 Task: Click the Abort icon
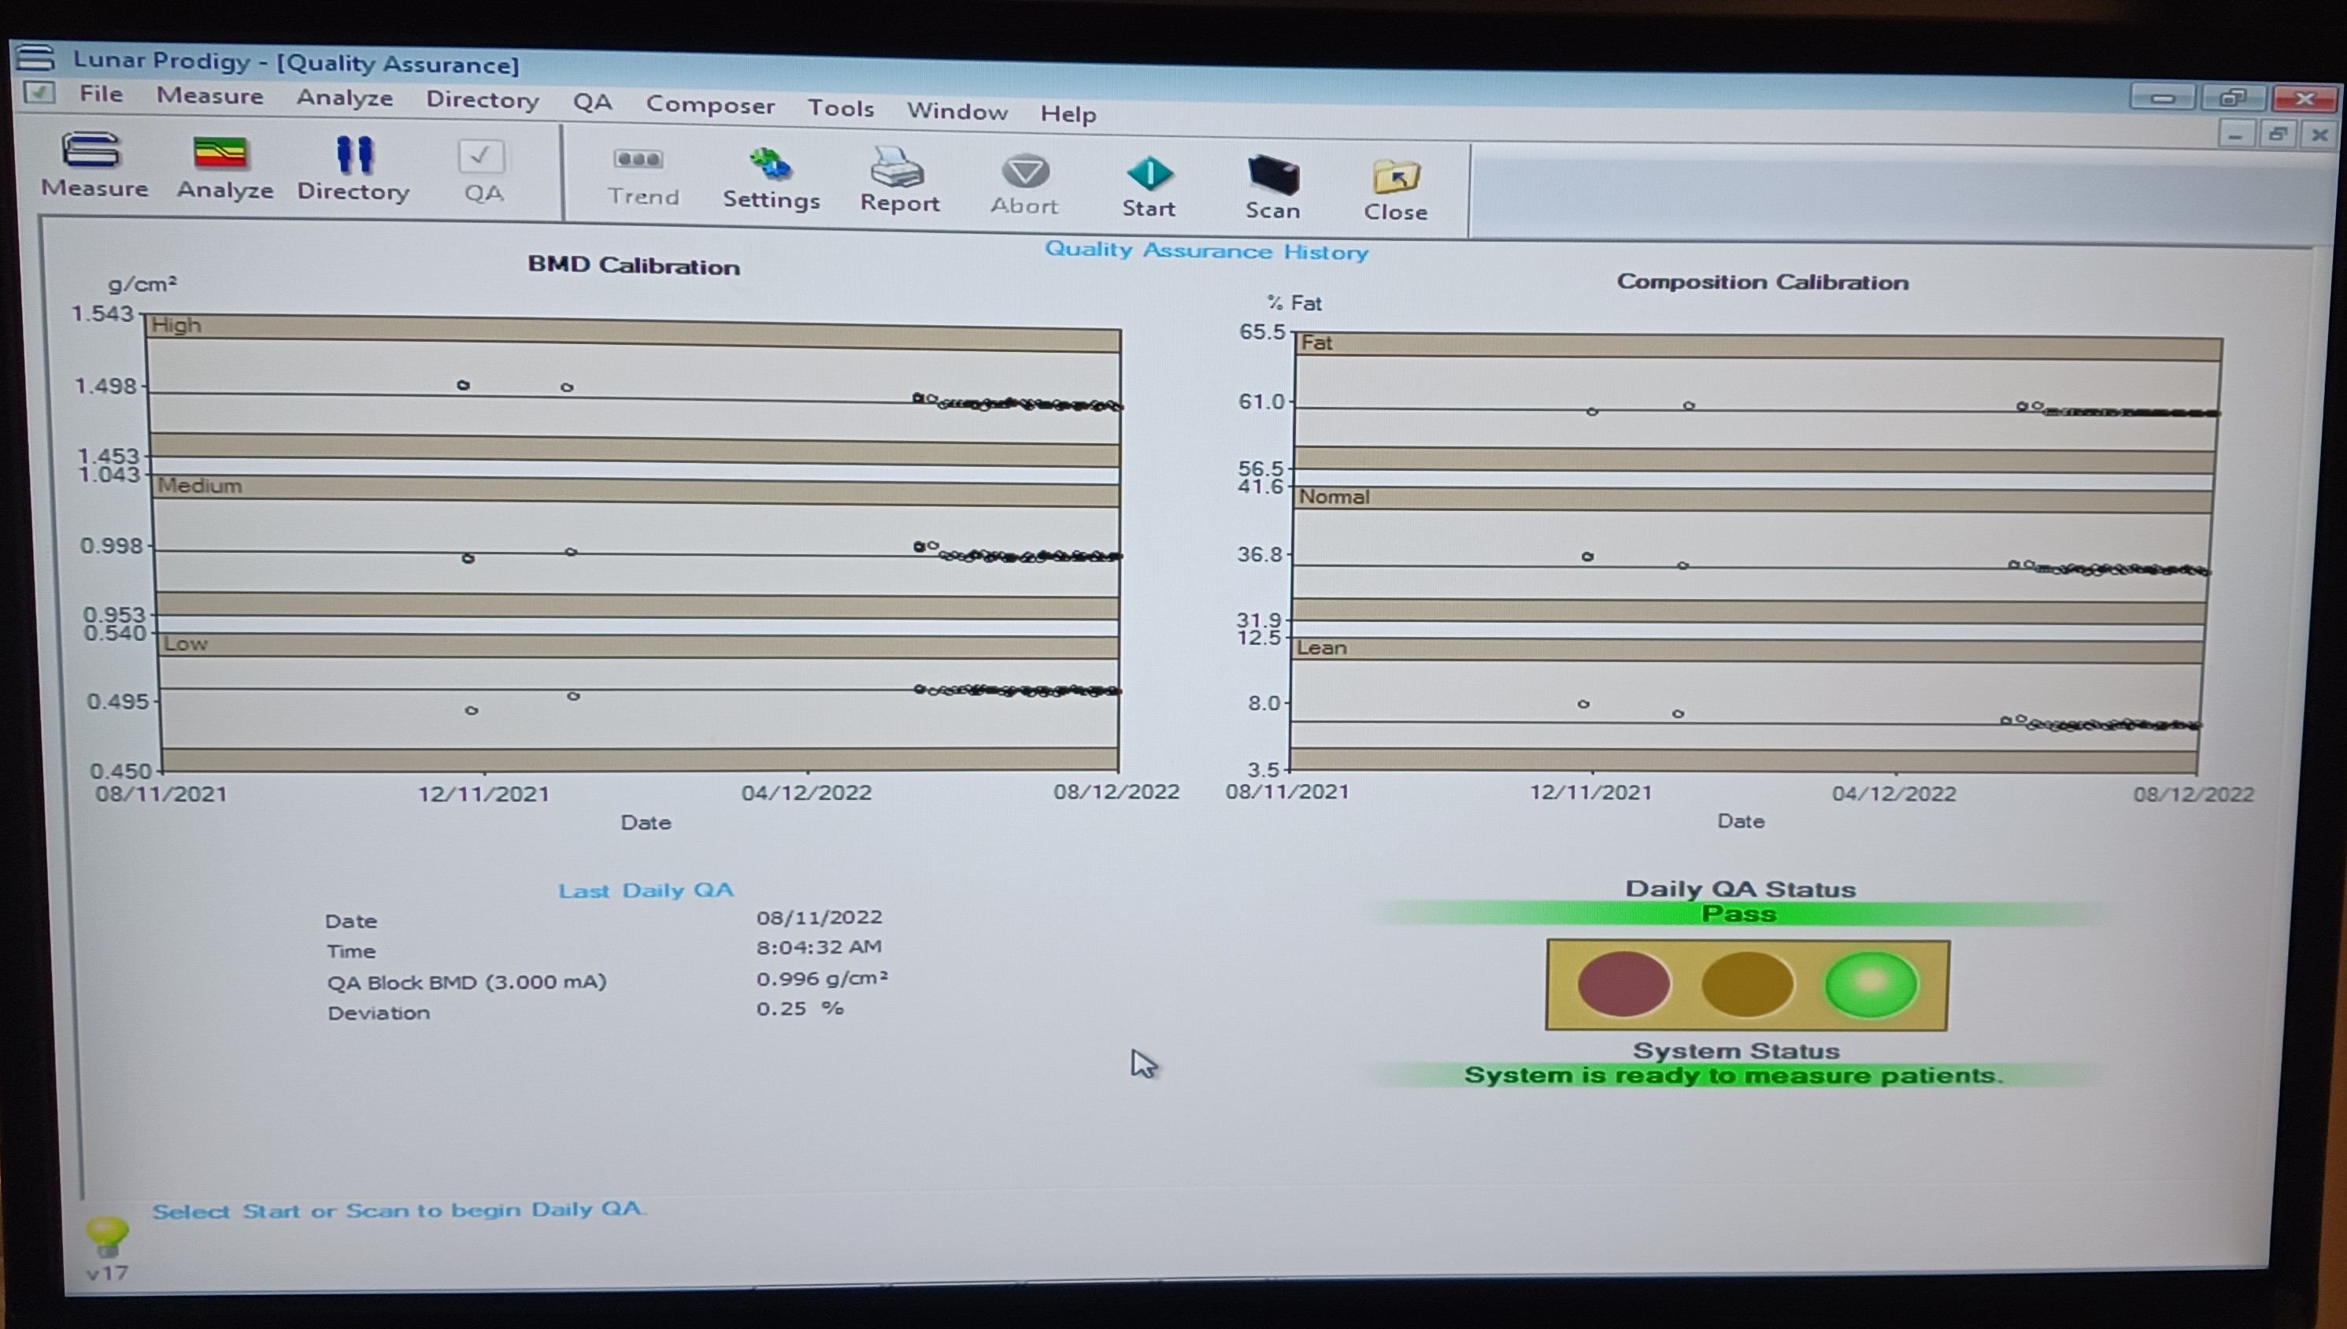click(x=1025, y=185)
